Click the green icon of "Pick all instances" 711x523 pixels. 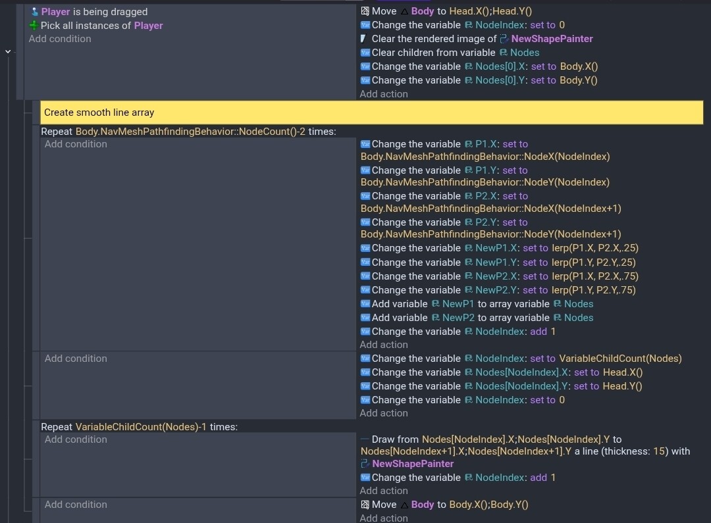(x=34, y=26)
